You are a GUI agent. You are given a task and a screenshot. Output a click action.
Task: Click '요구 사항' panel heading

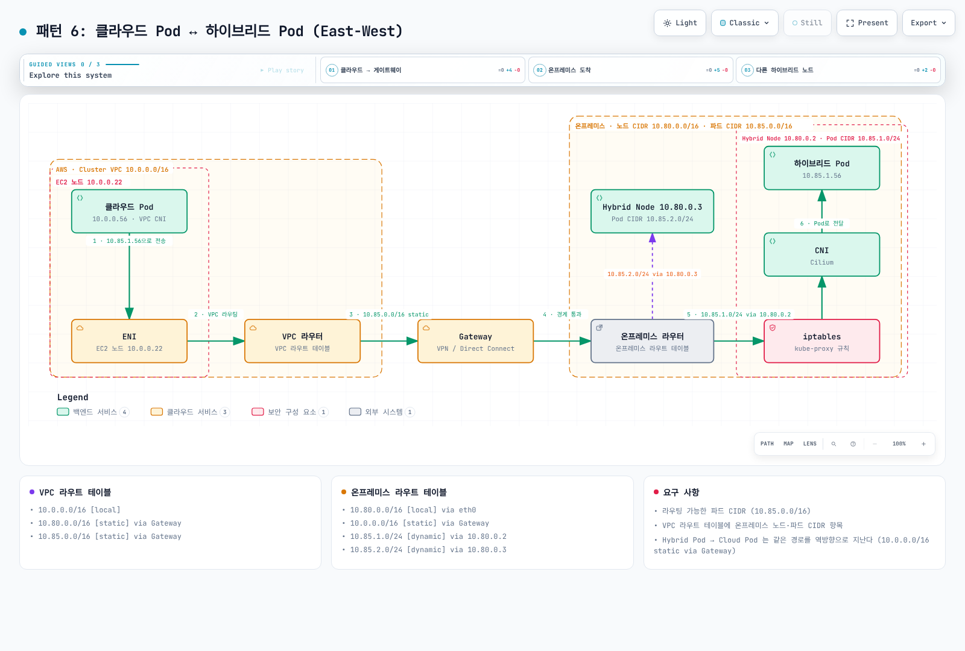tap(681, 492)
